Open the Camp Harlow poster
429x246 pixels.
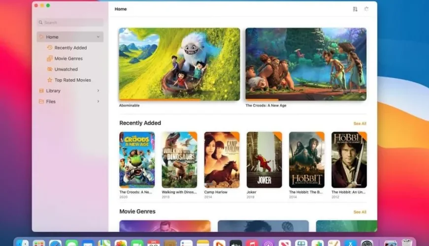click(x=222, y=160)
